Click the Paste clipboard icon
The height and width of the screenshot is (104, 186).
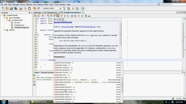coord(29,8)
